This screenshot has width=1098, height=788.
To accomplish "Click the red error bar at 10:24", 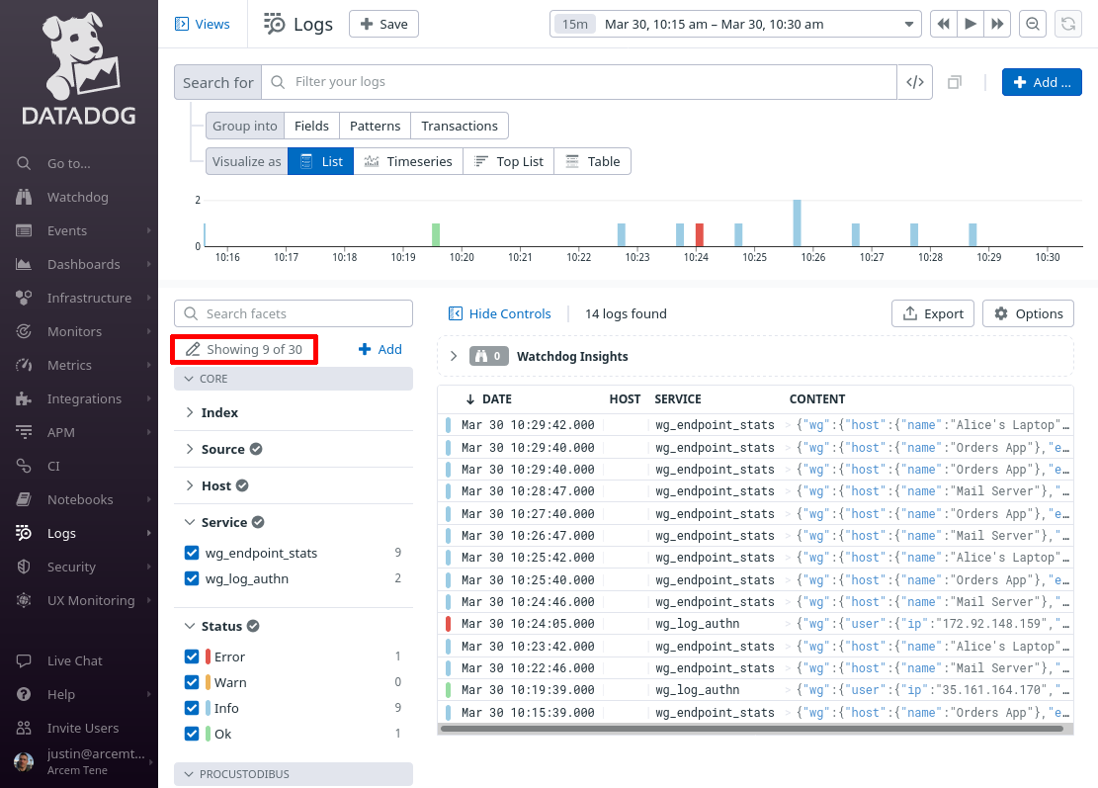I will 699,234.
